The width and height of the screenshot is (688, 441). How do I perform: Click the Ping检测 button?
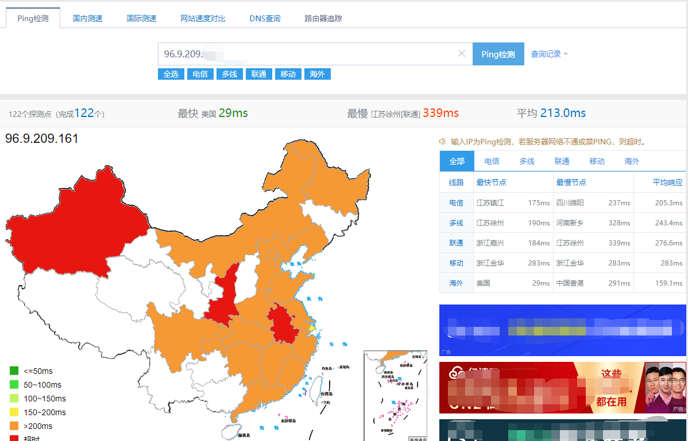(498, 53)
